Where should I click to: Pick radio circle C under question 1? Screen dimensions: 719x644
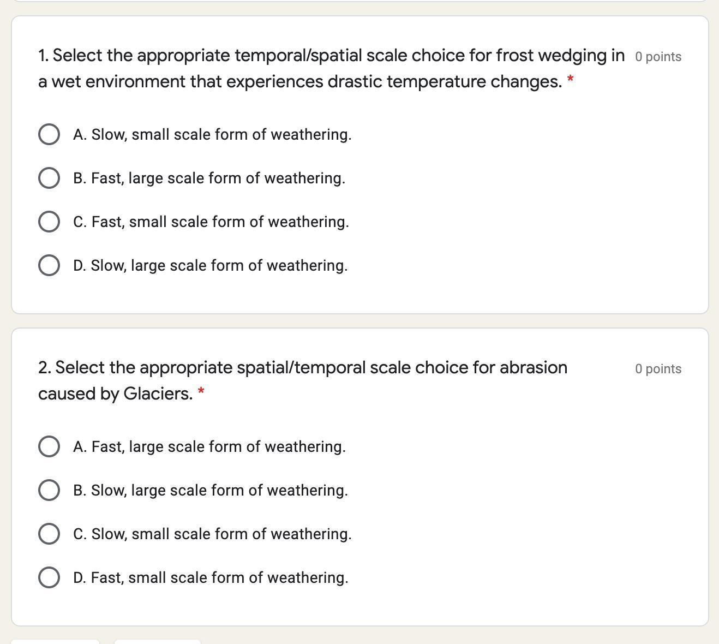click(49, 222)
